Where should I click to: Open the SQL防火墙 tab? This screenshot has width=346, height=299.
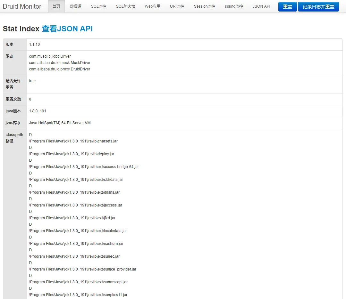pos(125,6)
